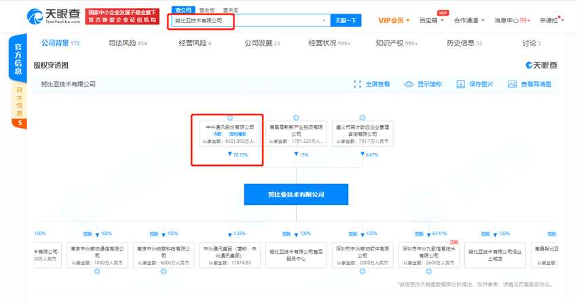577x300 pixels.
Task: Click the red 国家中小企业发展子基金 banner
Action: tap(122, 16)
